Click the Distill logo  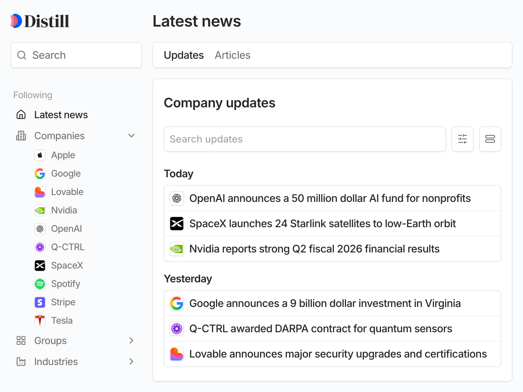[40, 21]
